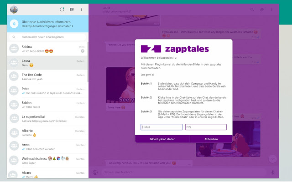This screenshot has height=182, width=292.
Task: Click Bilder Upload starten button
Action: click(x=162, y=139)
